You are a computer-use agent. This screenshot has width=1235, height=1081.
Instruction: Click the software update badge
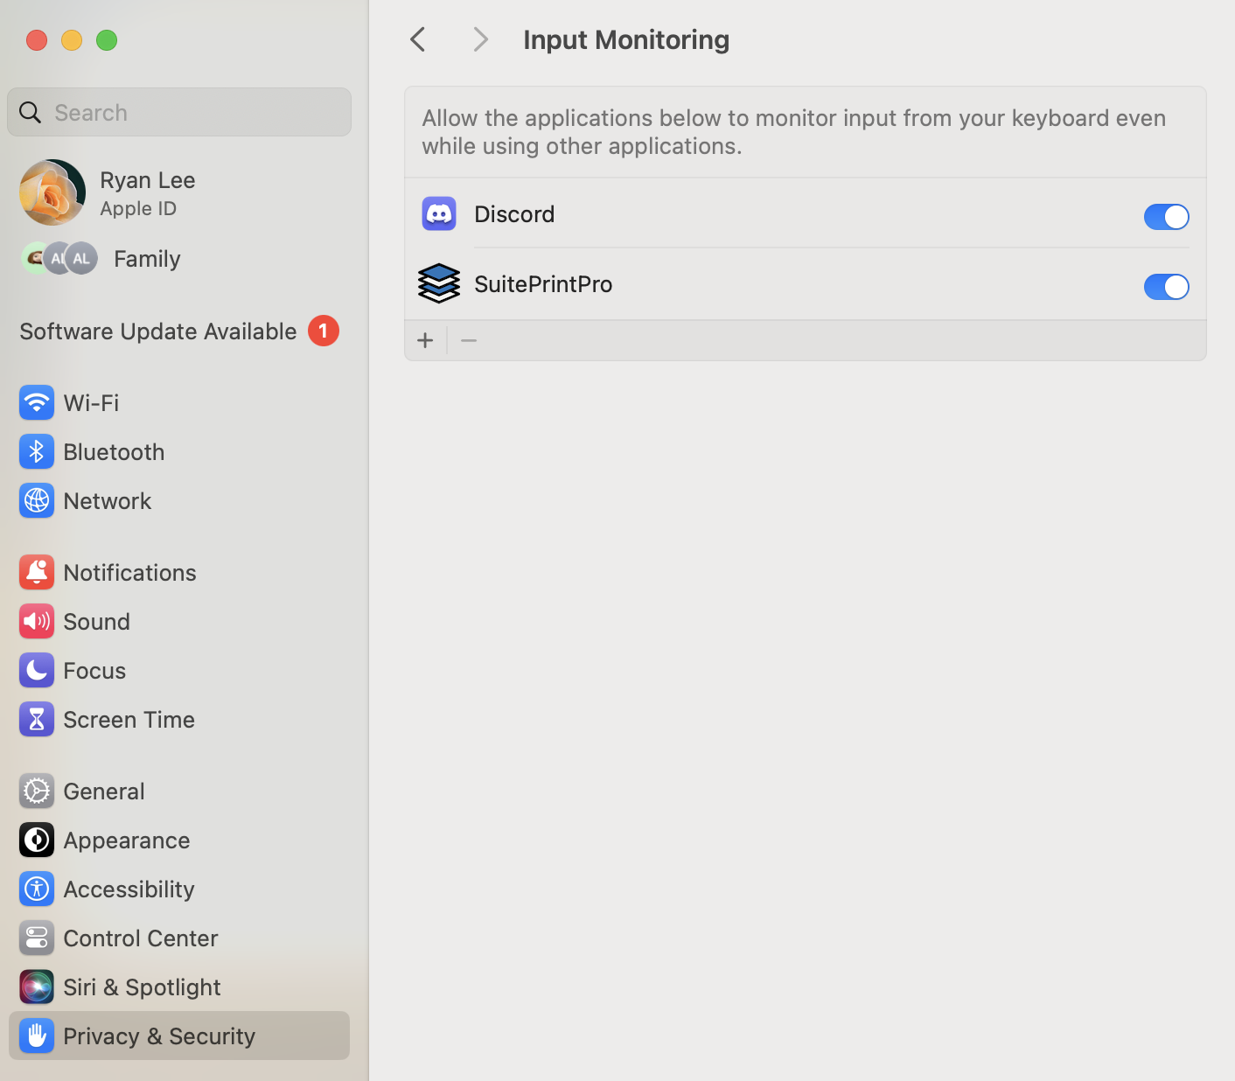click(324, 331)
